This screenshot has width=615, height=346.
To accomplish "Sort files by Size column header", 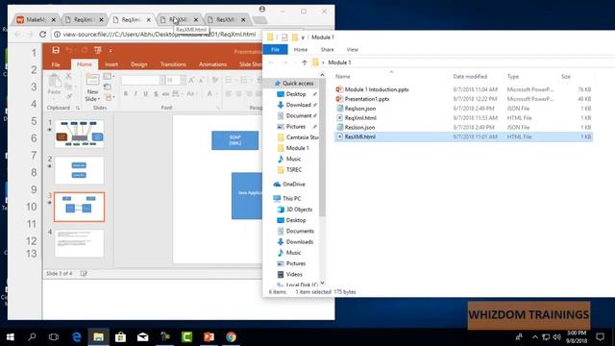I will 566,77.
